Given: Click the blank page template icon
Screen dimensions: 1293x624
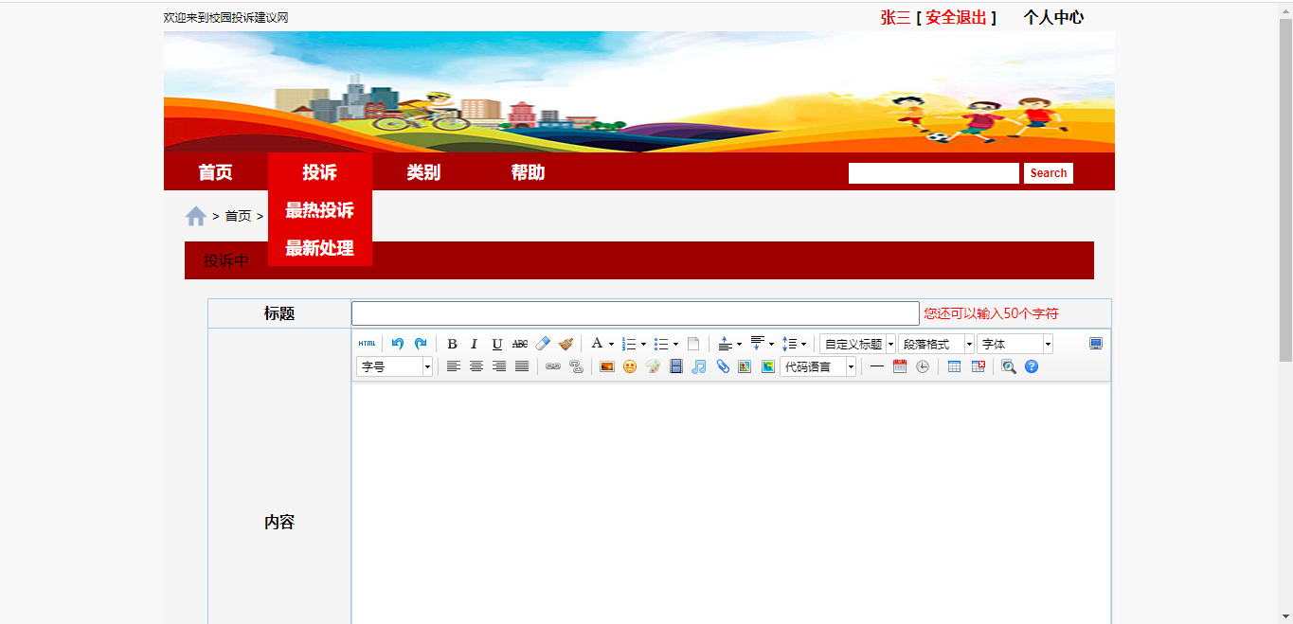Looking at the screenshot, I should (x=693, y=344).
